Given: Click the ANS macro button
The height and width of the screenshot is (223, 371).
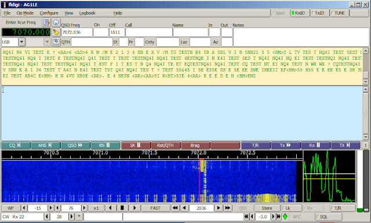Looking at the screenshot, I should pos(45,145).
